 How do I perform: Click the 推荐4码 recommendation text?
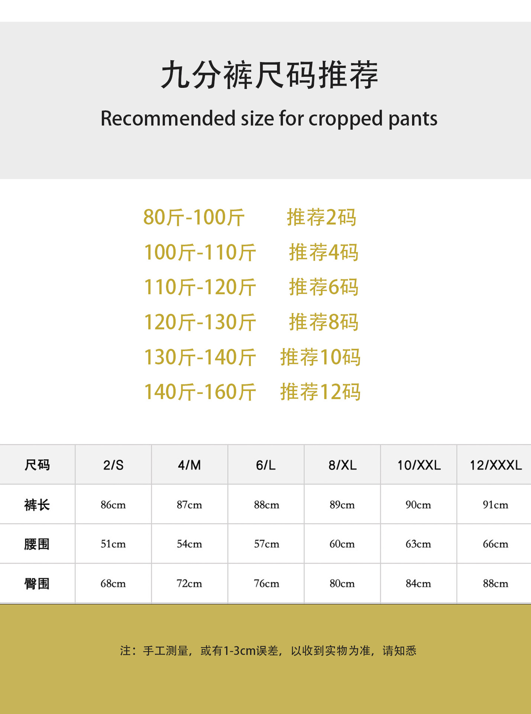(x=323, y=253)
